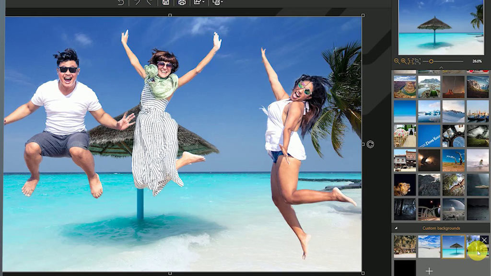Click the Undo arrow icon in toolbar

coord(120,2)
